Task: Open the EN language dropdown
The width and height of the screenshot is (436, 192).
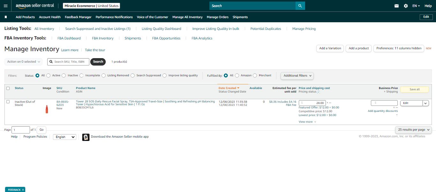Action: point(416,6)
